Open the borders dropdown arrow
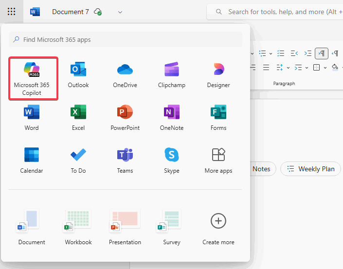The image size is (343, 269). [x=325, y=68]
